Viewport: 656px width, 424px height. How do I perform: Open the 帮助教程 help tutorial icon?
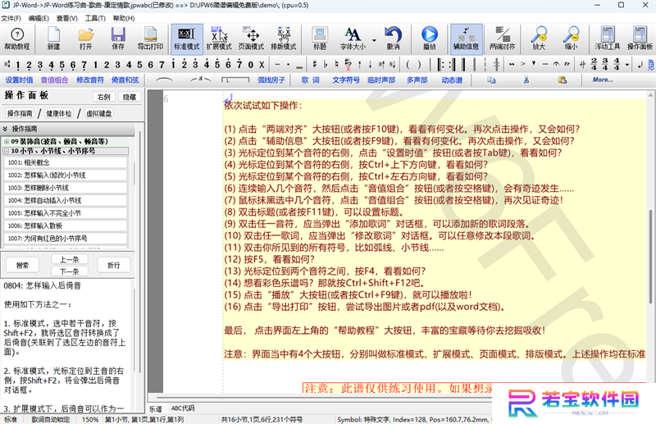pyautogui.click(x=17, y=39)
